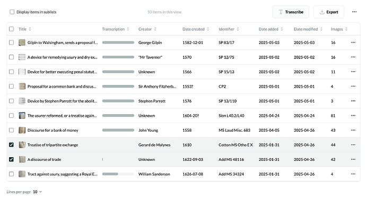Open row options for penal statutes device
Image resolution: width=366 pixels, height=198 pixels.
click(353, 72)
